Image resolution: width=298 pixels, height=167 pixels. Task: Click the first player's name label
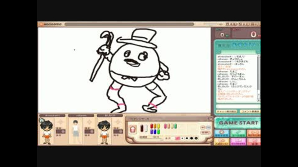[x=52, y=115]
